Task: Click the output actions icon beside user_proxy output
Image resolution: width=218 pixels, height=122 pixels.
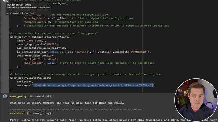Action: pyautogui.click(x=5, y=96)
